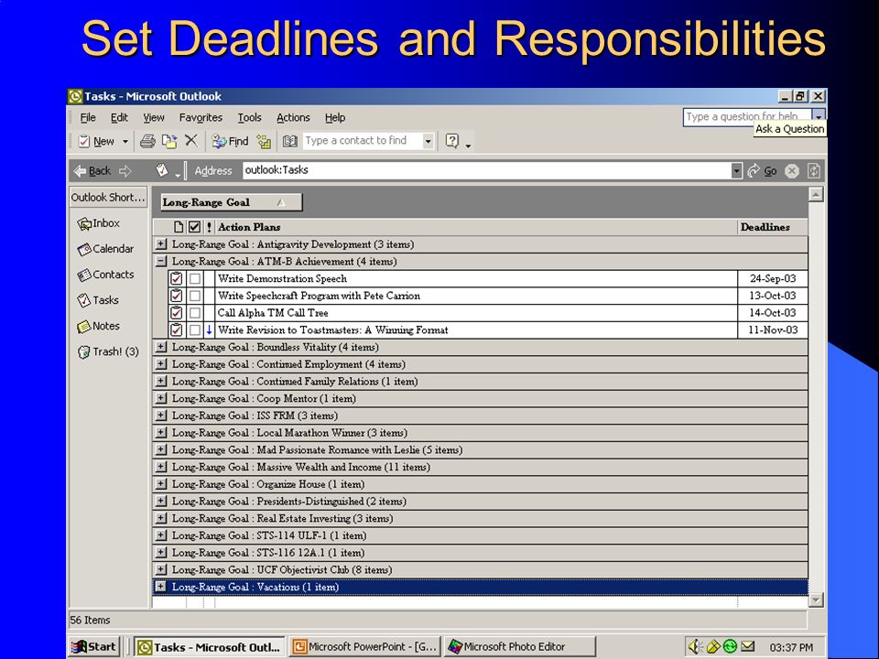Open the Address bar dropdown arrow
Screen dimensions: 879x659
coord(736,171)
